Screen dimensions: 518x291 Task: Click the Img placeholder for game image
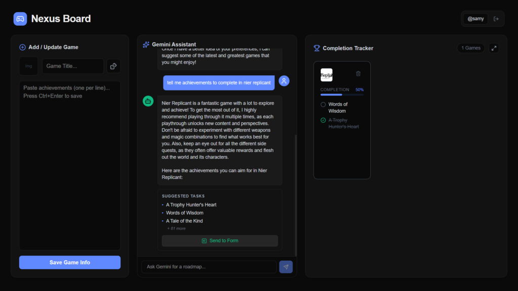[29, 66]
